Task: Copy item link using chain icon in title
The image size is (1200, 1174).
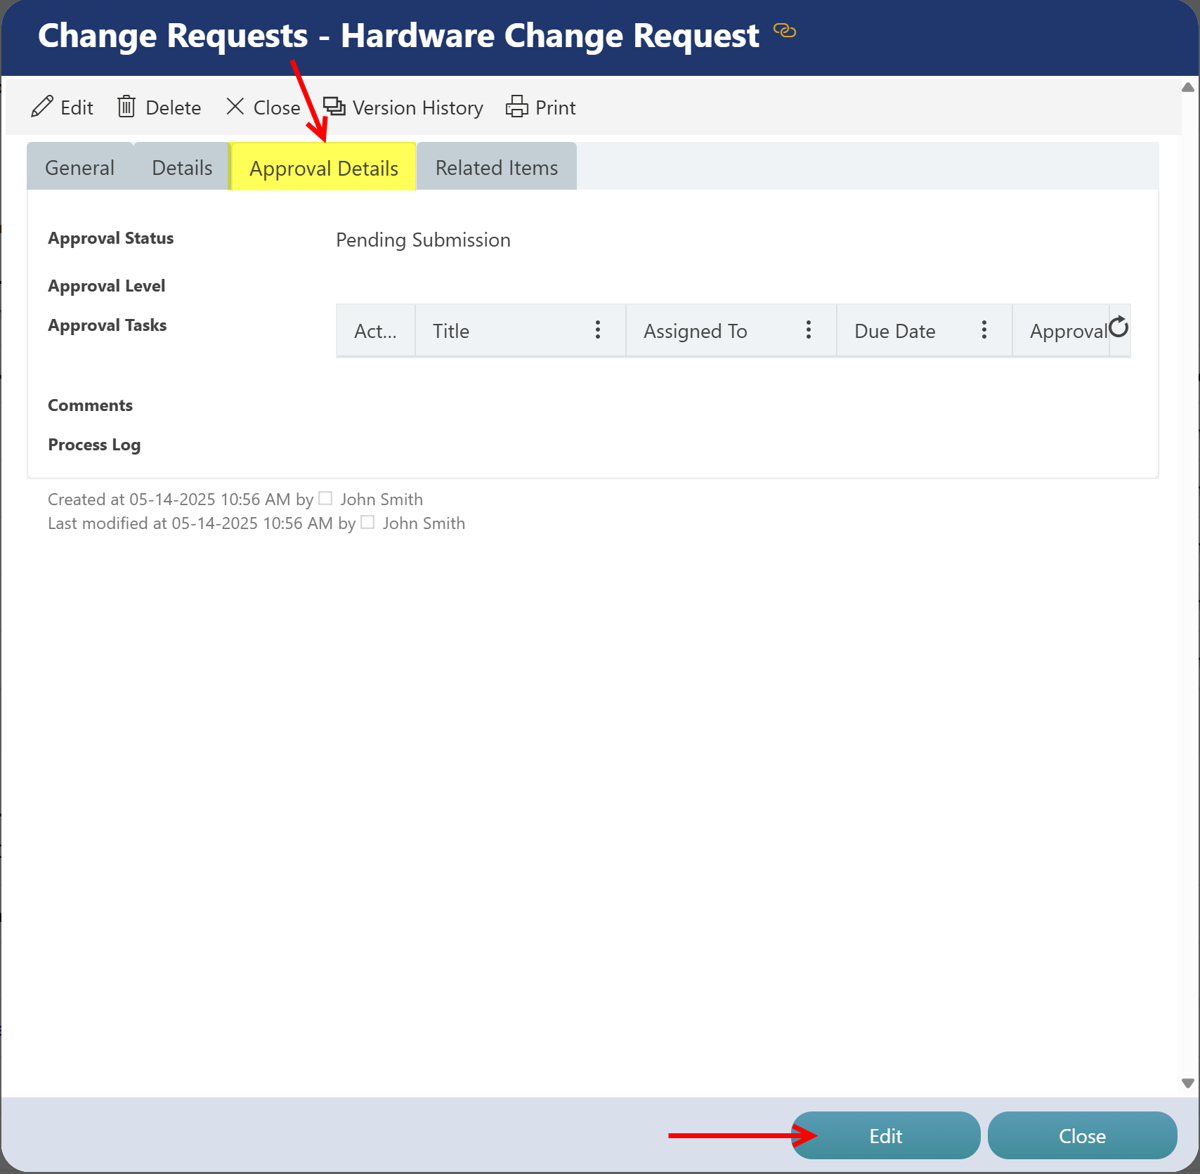Action: (x=784, y=31)
